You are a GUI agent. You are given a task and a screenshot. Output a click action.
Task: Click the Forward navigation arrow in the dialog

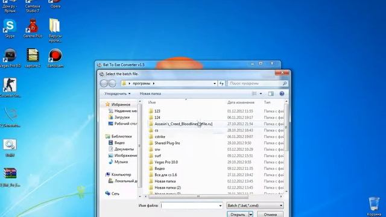point(112,83)
